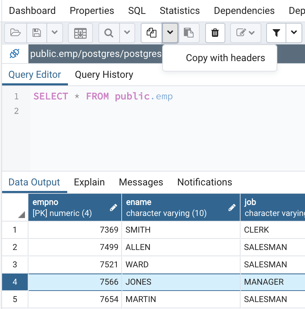
Task: Select the row containing SMITH
Action: (x=15, y=230)
